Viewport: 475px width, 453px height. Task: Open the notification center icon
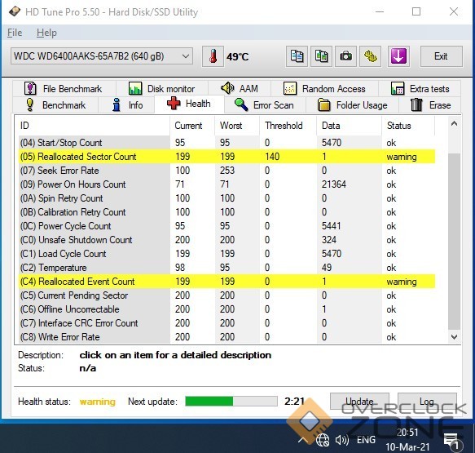click(x=452, y=441)
